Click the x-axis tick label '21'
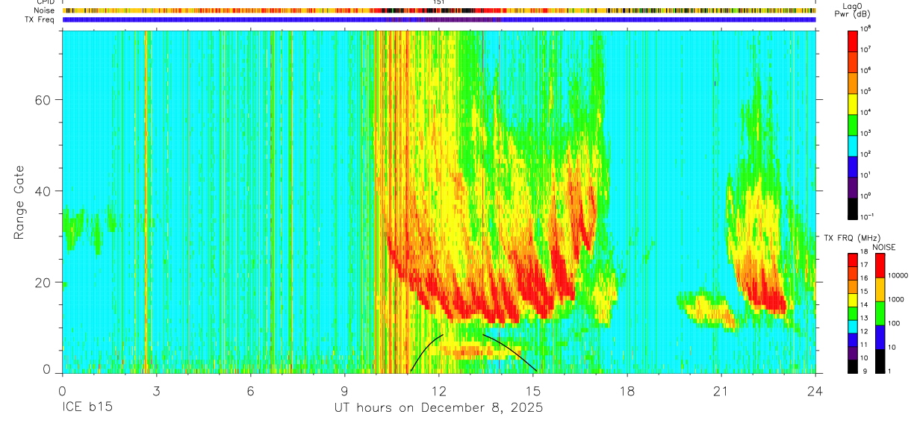 pyautogui.click(x=721, y=390)
